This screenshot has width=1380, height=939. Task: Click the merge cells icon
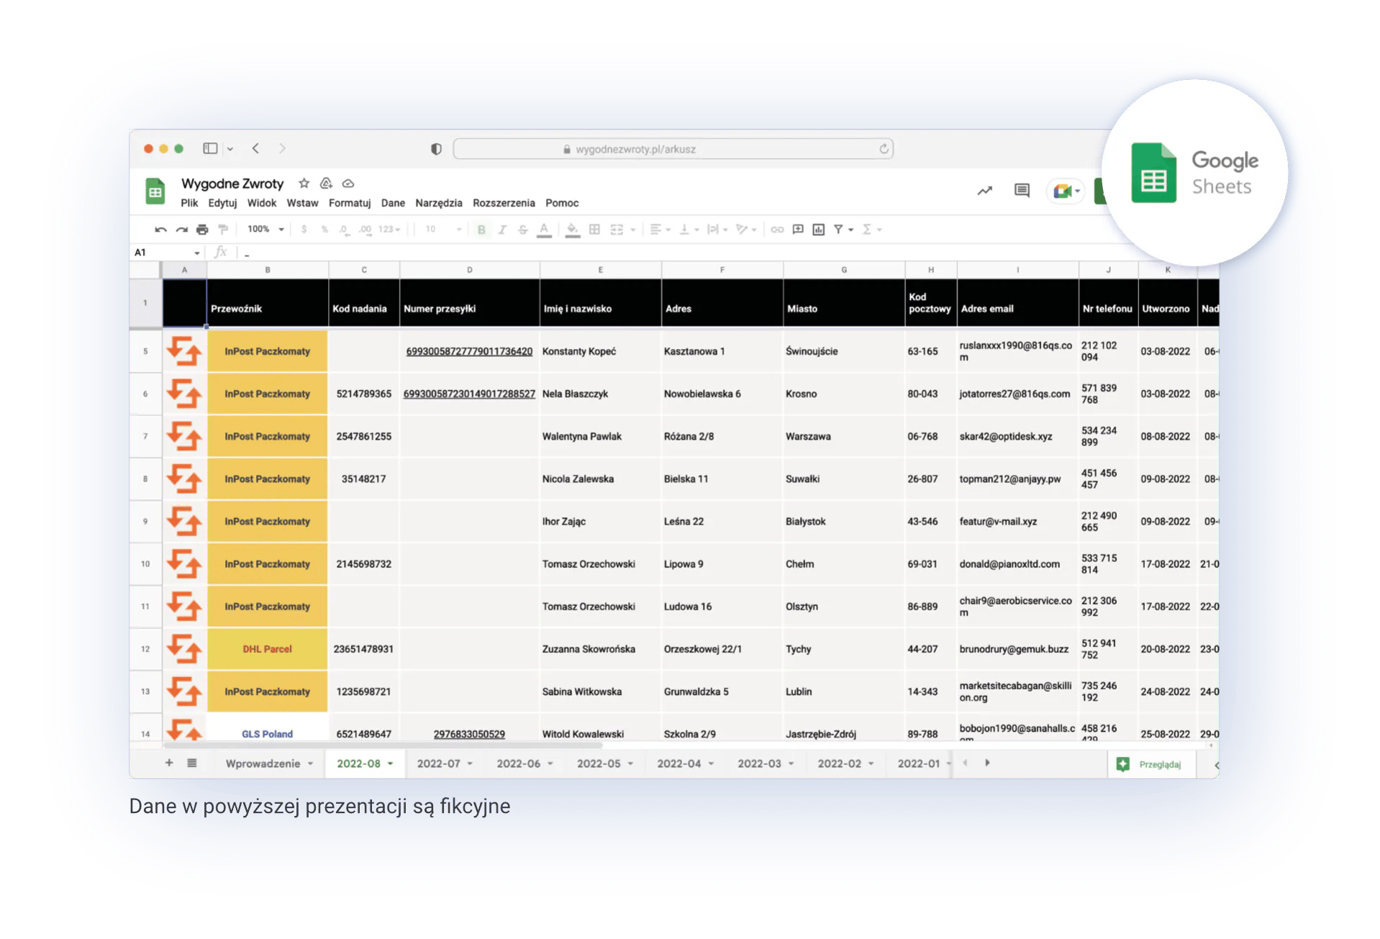617,230
